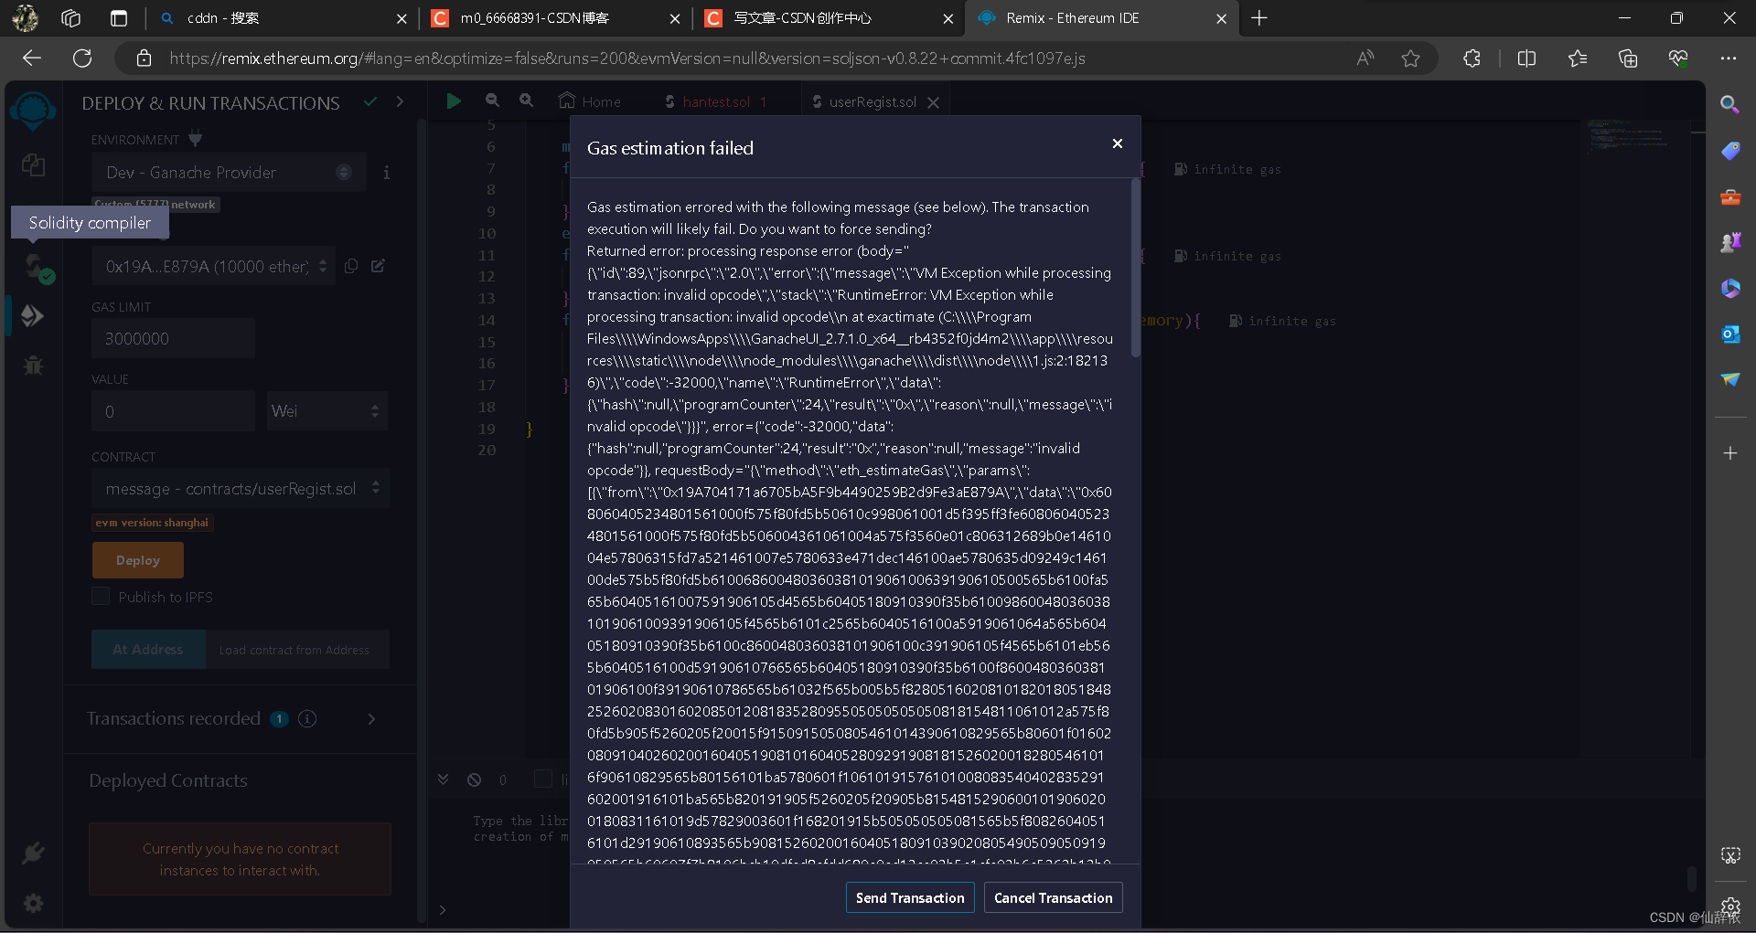Toggle the listen transactions checkbox in terminal
Viewport: 1756px width, 933px height.
point(541,779)
